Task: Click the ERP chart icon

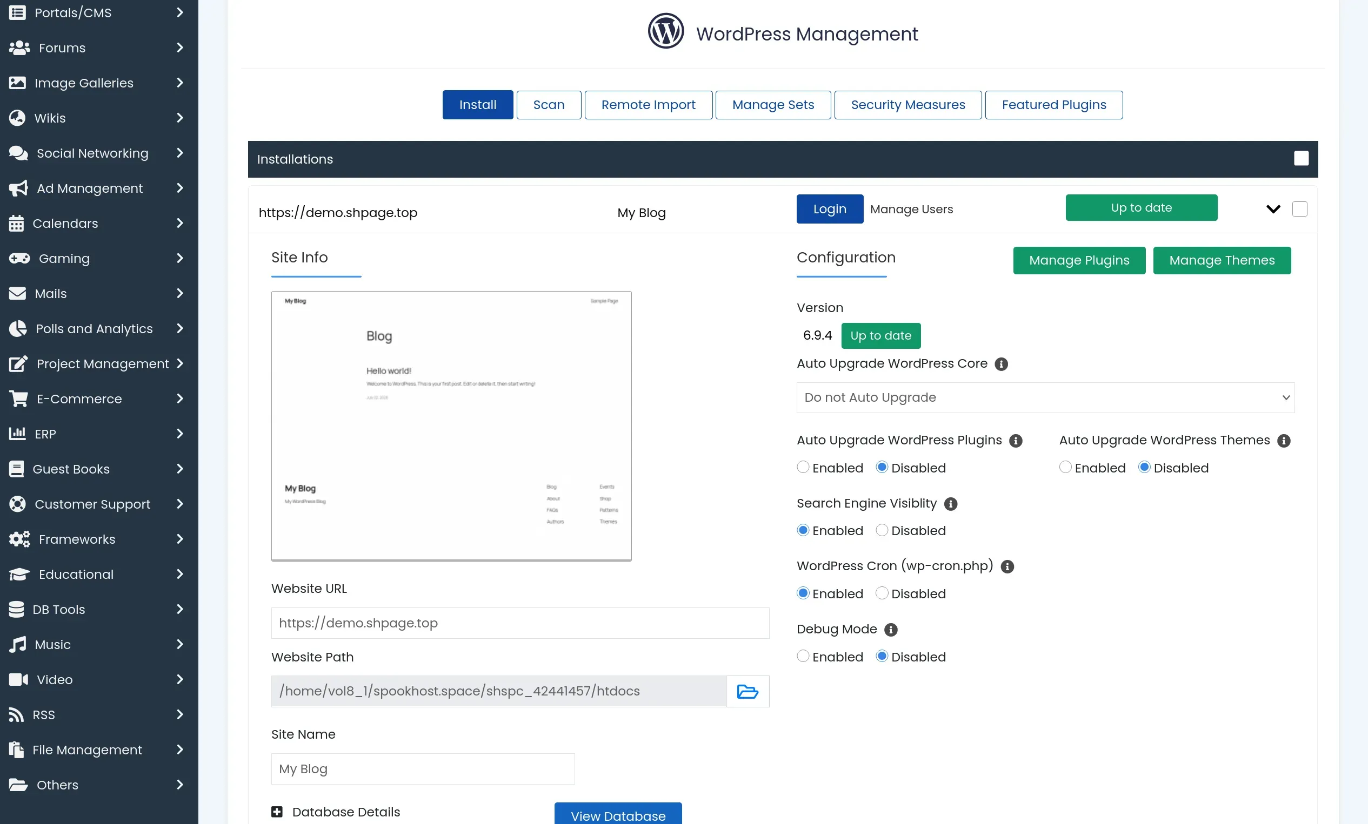Action: click(17, 434)
